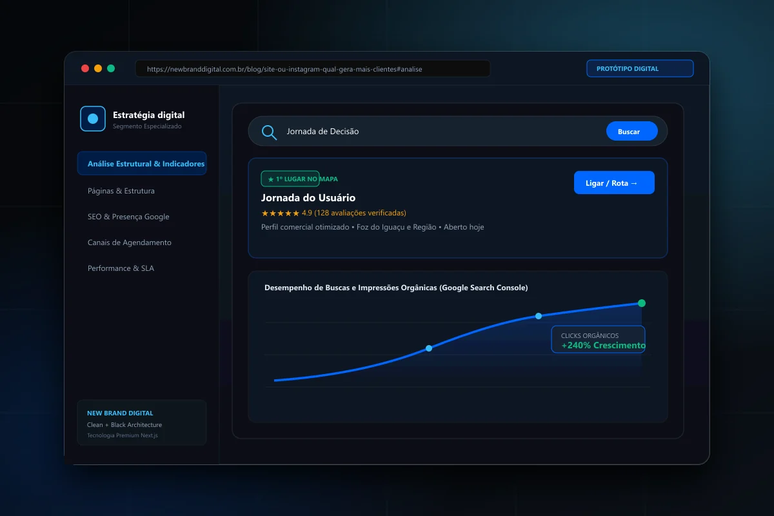Click the 128 avaliações verificadas text
The width and height of the screenshot is (774, 516).
point(362,213)
